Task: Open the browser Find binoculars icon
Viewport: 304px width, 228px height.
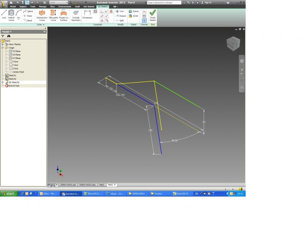Action: (8, 36)
